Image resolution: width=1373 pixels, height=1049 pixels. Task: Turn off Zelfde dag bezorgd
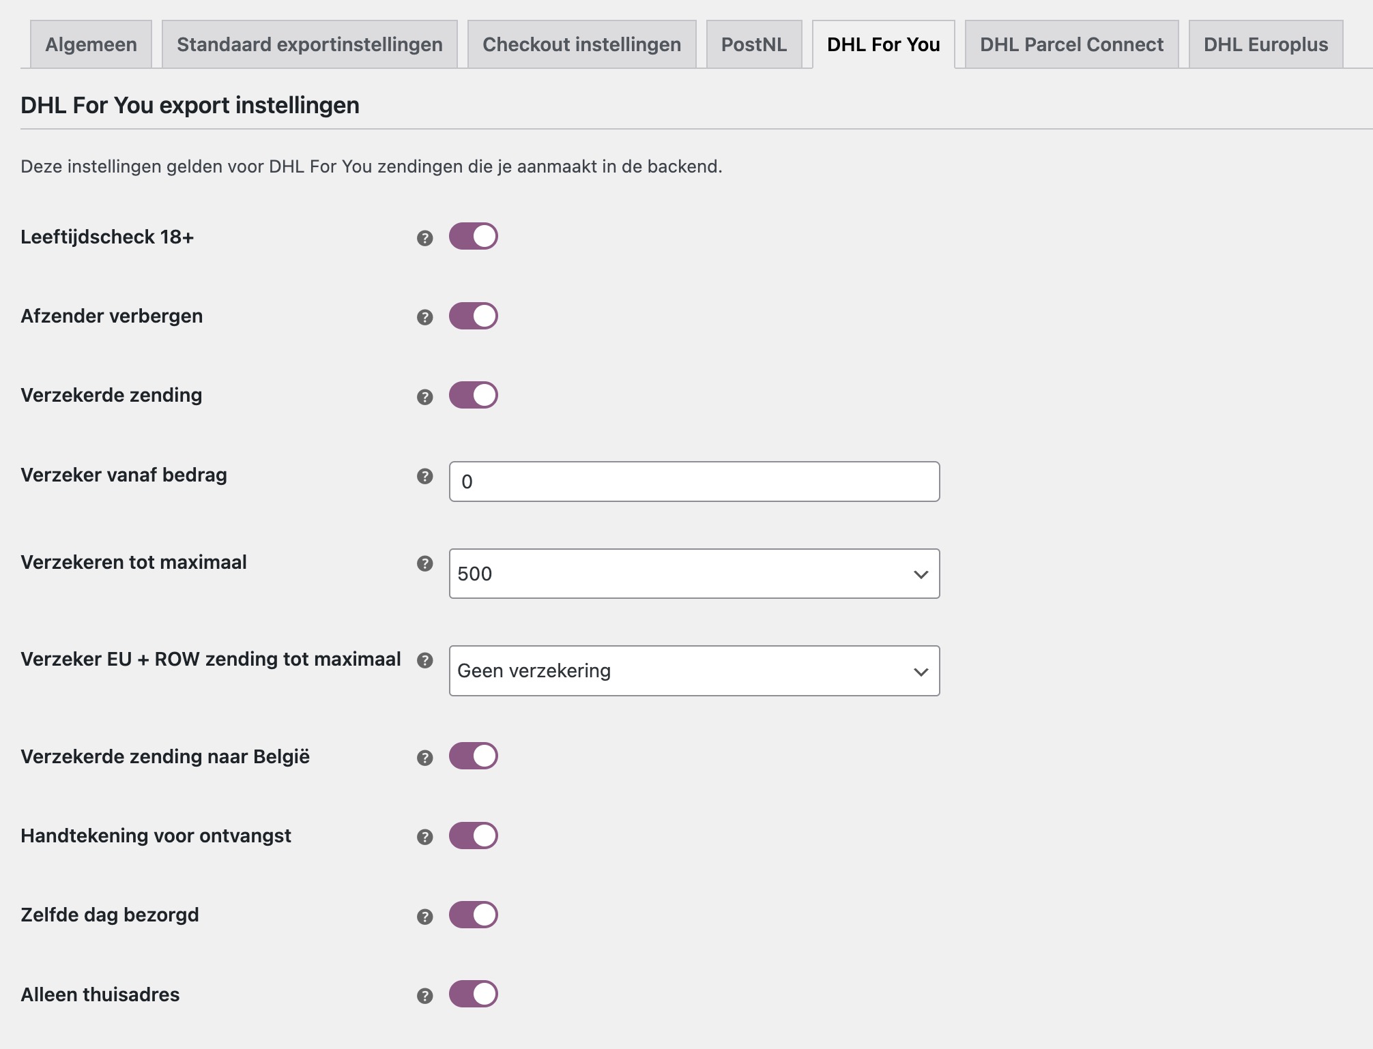474,915
